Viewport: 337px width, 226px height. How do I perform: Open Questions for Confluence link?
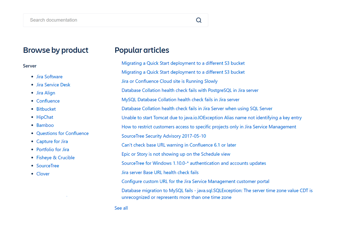coord(63,134)
